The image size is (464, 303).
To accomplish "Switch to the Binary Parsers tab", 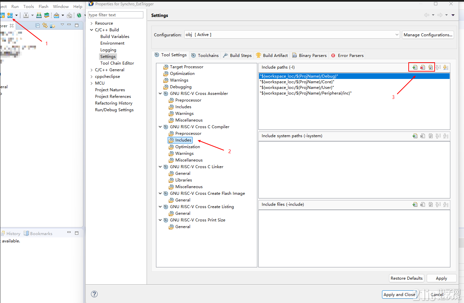I will pyautogui.click(x=309, y=55).
